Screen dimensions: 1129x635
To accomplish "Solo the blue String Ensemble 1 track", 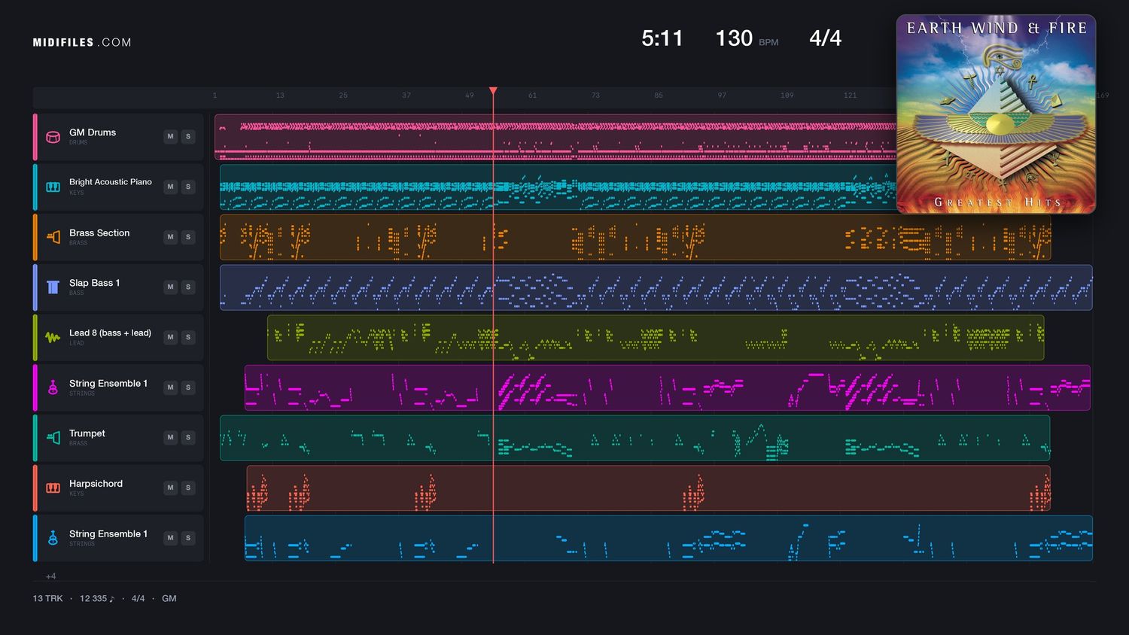I will (188, 538).
